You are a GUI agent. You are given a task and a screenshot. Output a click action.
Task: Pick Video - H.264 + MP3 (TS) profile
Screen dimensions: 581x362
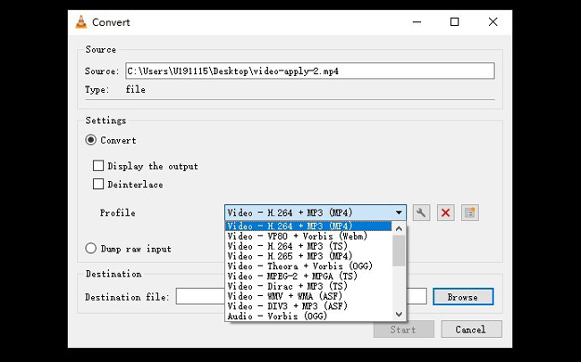308,246
